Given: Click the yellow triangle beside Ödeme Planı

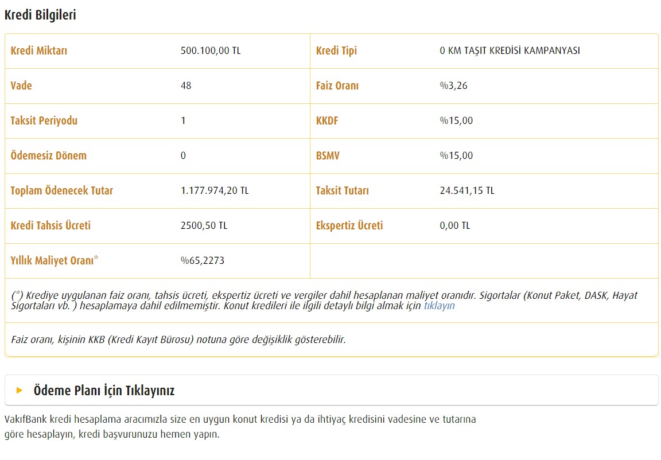Looking at the screenshot, I should click(x=20, y=391).
